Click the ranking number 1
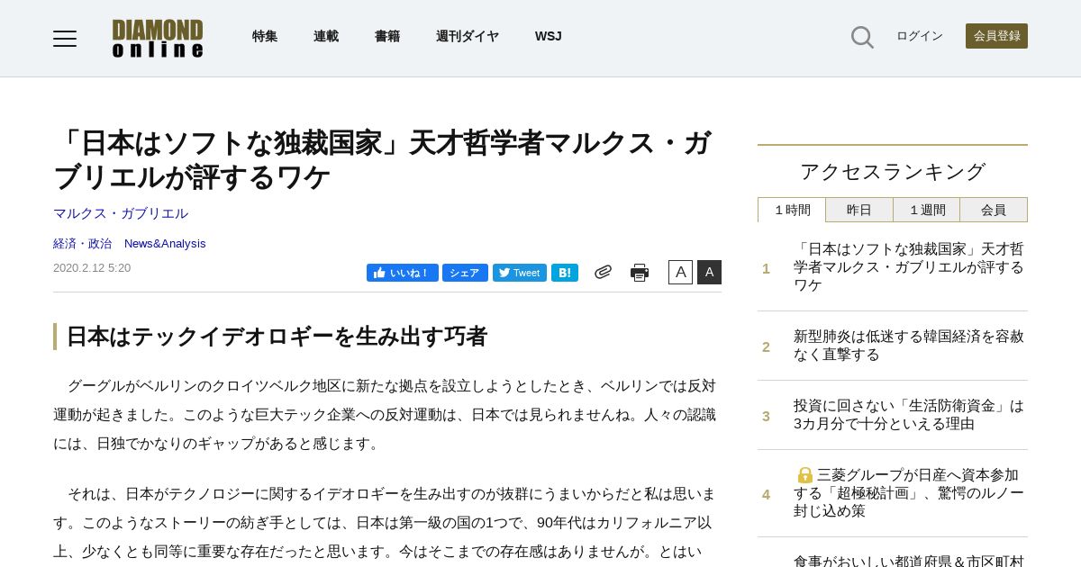Screen dimensions: 1081x567 pos(767,268)
